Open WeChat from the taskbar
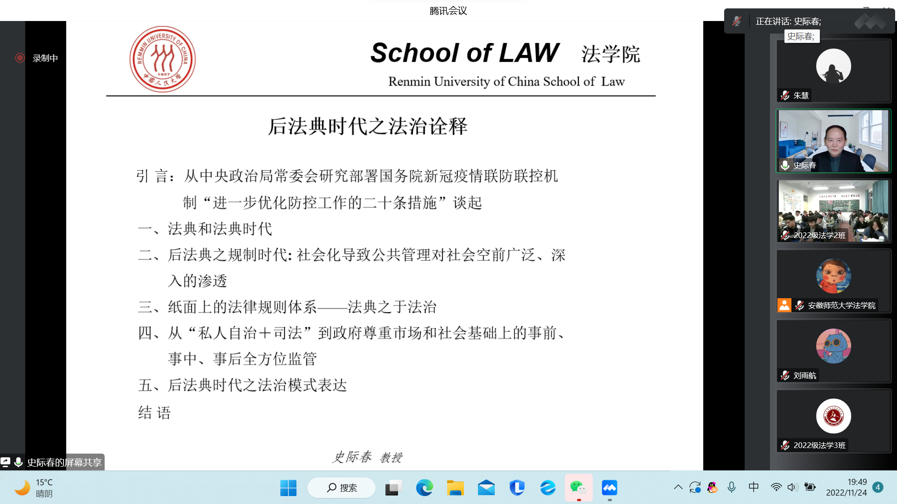Image resolution: width=897 pixels, height=504 pixels. point(578,488)
